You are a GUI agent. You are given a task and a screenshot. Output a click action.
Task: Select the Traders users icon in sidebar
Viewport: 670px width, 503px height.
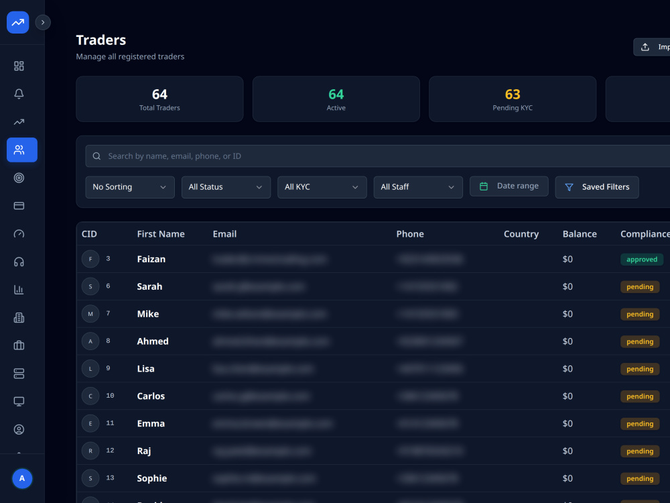[22, 150]
